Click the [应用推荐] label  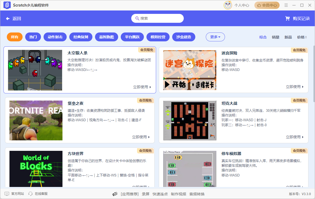click(129, 194)
